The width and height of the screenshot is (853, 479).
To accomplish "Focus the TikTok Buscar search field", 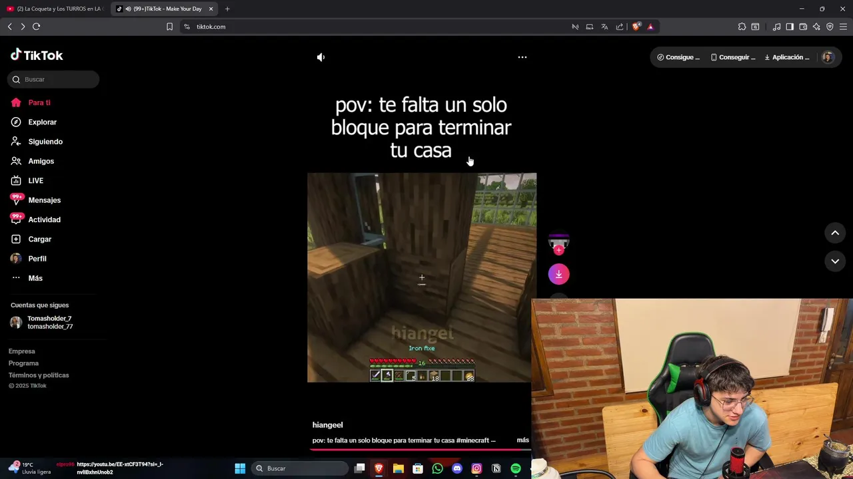I will (54, 79).
